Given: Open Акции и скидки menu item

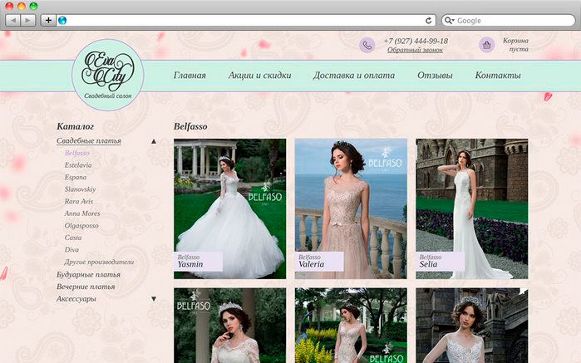Looking at the screenshot, I should (259, 76).
